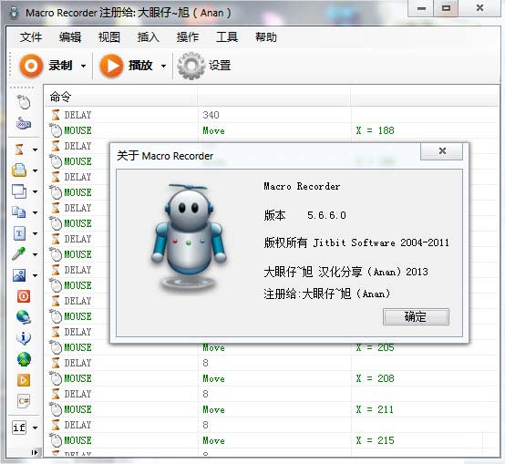Expand the text T dropdown arrow
Viewport: 505px width, 464px height.
pyautogui.click(x=36, y=233)
